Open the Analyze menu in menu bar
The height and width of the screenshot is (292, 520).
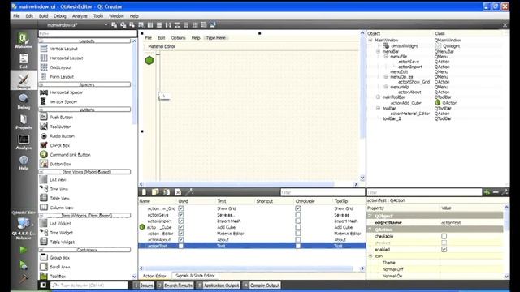80,16
